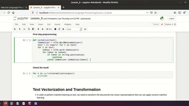Click the Python 3 kernel indicator

click(x=170, y=24)
